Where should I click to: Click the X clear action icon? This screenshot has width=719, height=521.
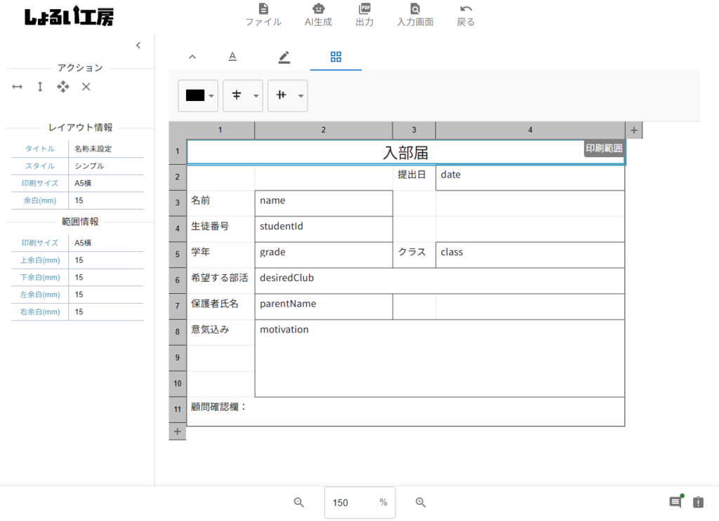(86, 86)
